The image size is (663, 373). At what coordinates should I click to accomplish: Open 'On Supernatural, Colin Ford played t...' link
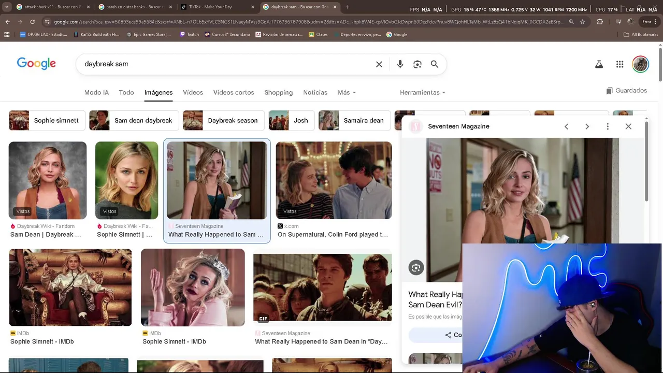click(x=333, y=235)
